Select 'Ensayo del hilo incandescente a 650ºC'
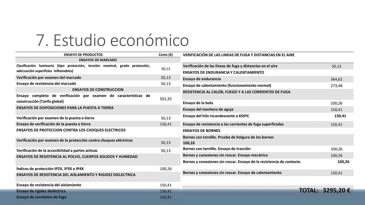The height and width of the screenshot is (205, 365). [x=216, y=116]
